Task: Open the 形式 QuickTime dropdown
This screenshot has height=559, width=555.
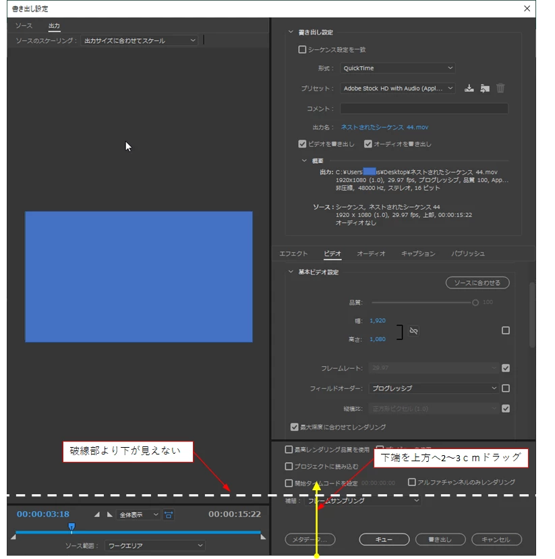Action: coord(398,68)
